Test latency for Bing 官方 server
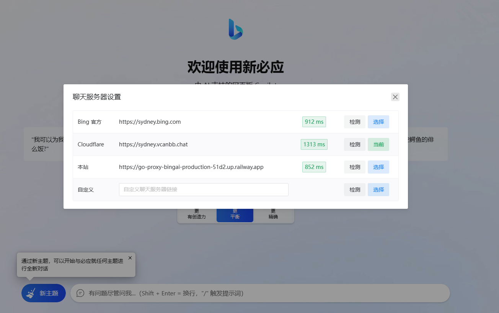 [355, 122]
